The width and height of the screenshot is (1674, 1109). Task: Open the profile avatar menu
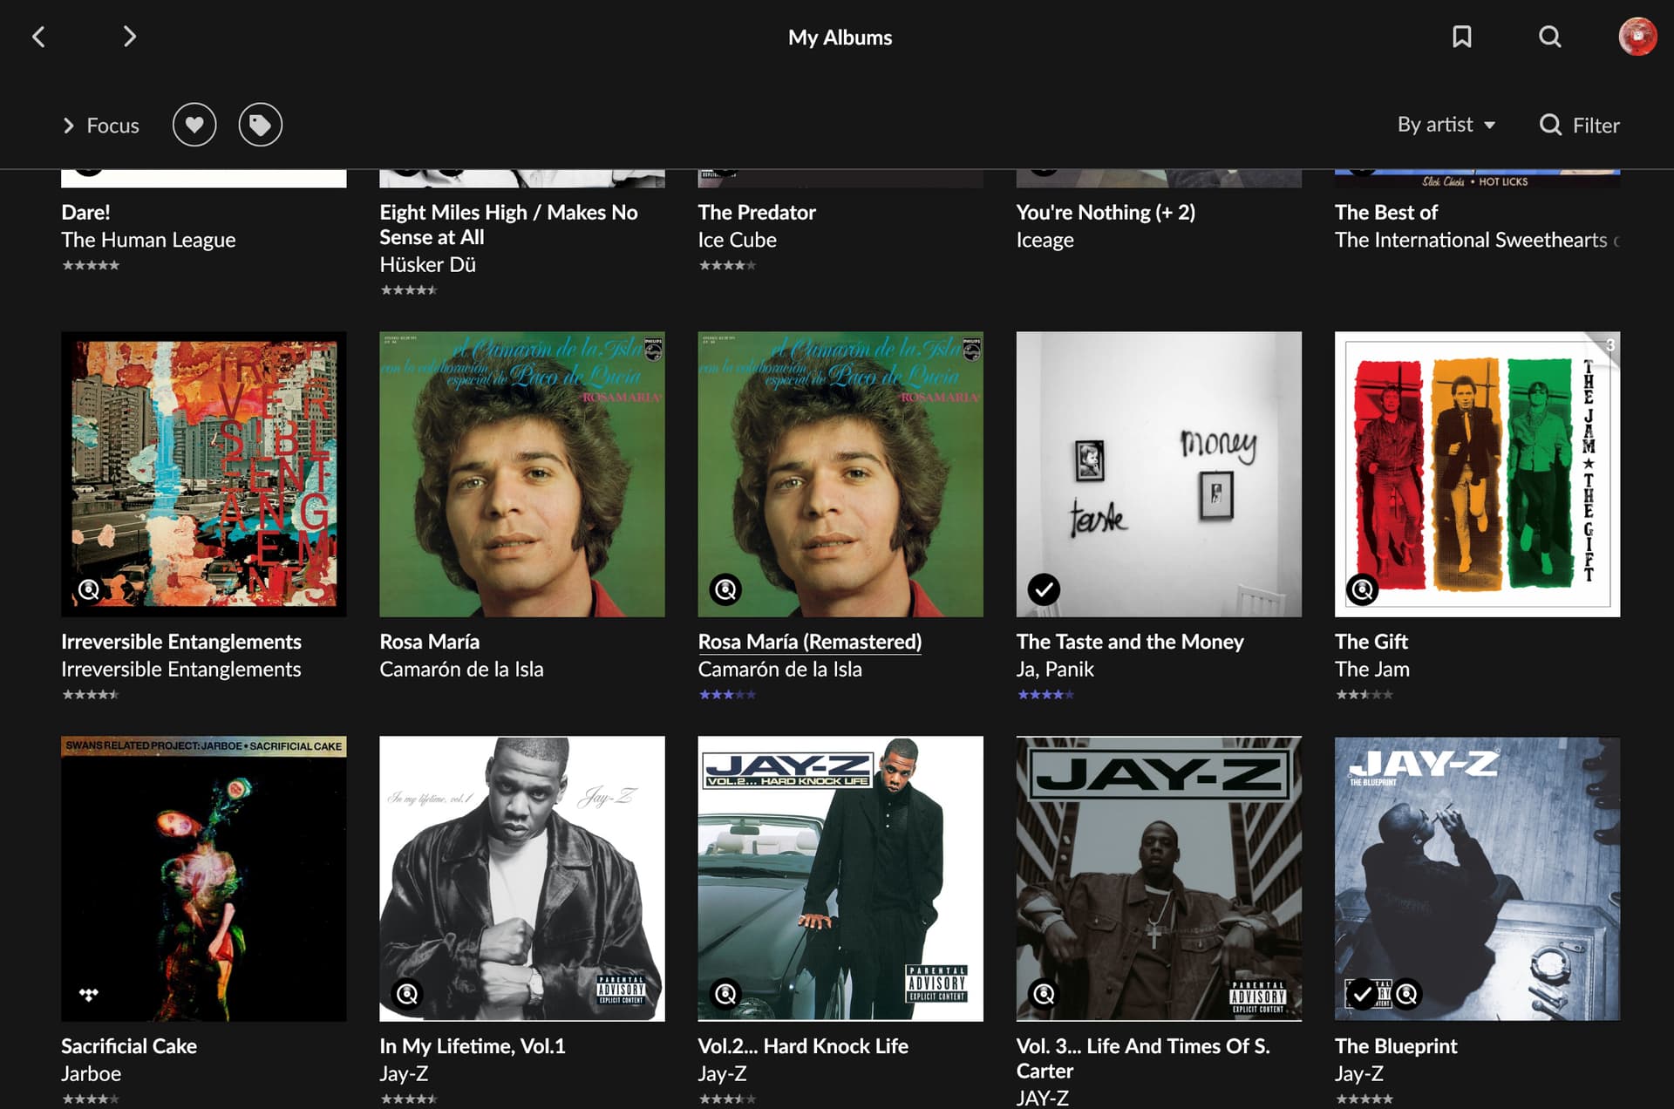point(1637,37)
